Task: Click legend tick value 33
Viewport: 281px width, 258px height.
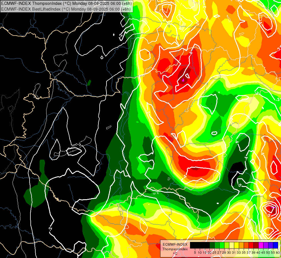Action: pyautogui.click(x=239, y=253)
